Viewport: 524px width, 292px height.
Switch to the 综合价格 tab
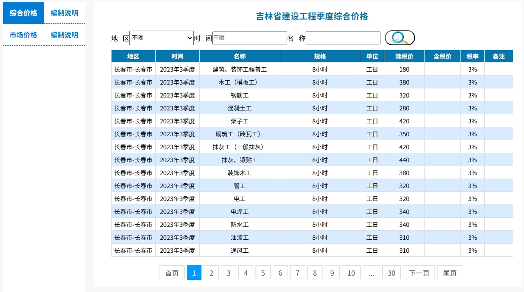coord(23,13)
